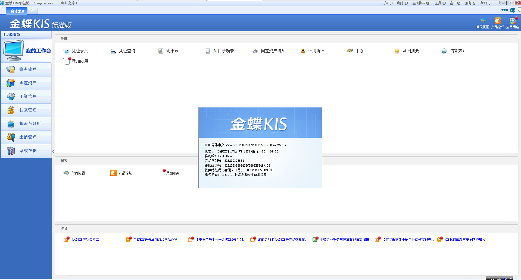This screenshot has height=280, width=521.
Task: Open 常用摘要 common summaries
Action: (x=397, y=51)
